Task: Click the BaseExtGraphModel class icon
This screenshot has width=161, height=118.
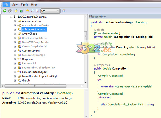Action: (x=19, y=38)
